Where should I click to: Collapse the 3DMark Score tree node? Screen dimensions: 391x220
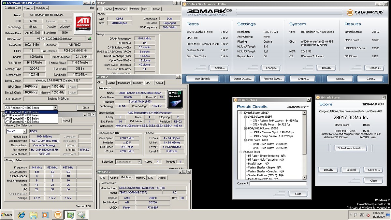coord(241,112)
